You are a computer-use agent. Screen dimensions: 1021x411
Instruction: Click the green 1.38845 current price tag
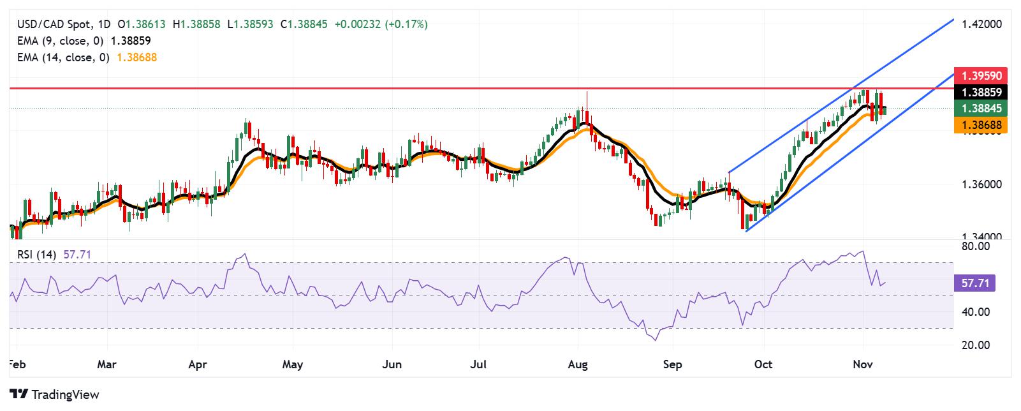(981, 108)
